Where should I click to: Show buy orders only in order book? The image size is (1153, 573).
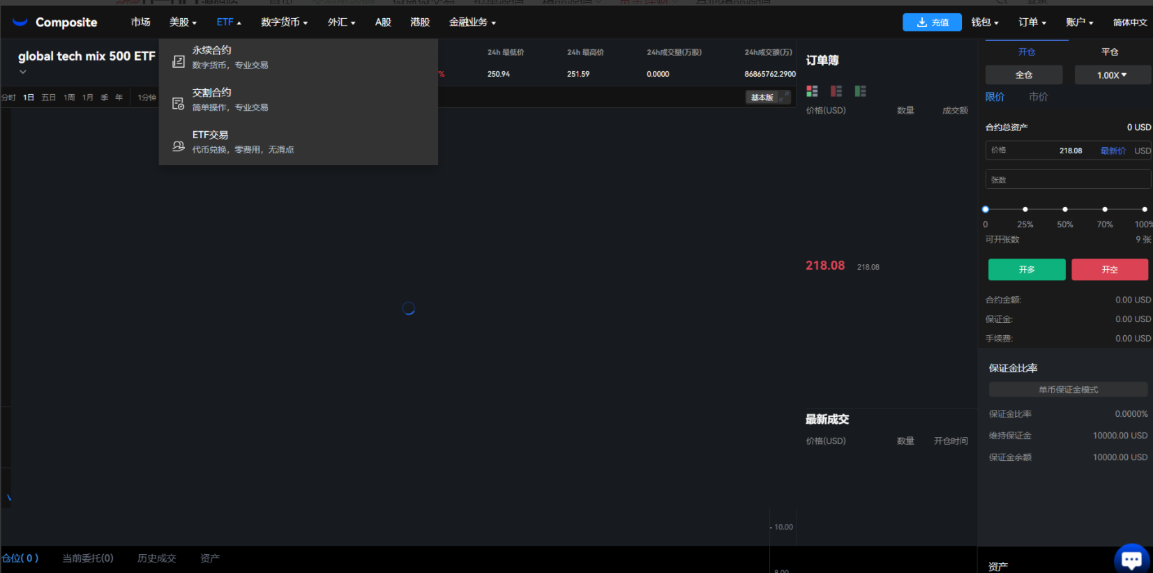point(860,91)
